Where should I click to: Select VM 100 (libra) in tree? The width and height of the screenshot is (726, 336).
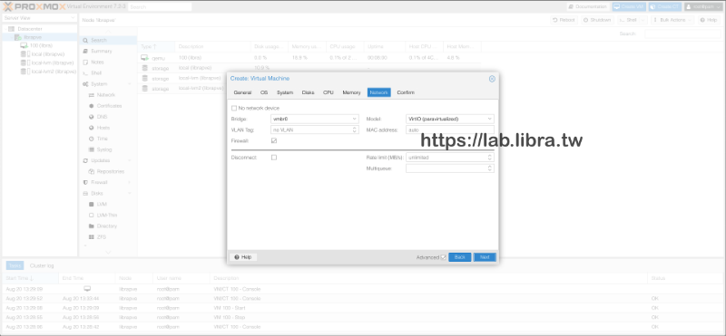pos(41,45)
